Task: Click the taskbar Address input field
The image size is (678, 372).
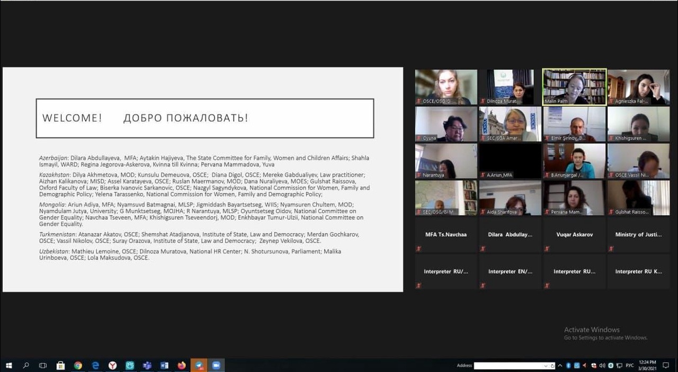Action: tap(507, 366)
